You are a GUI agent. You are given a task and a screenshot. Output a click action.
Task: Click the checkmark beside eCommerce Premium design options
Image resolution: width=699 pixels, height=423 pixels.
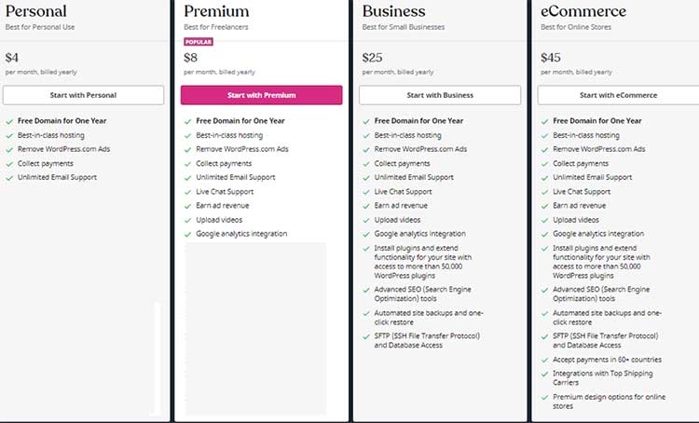point(543,396)
